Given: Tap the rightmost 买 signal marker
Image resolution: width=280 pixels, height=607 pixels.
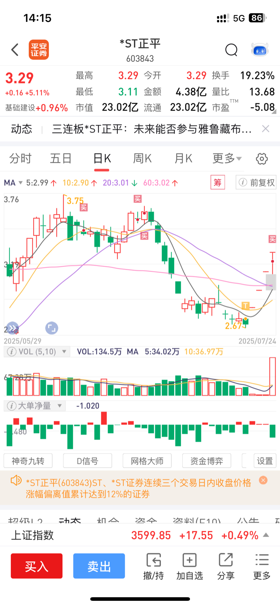Looking at the screenshot, I should pyautogui.click(x=272, y=239).
